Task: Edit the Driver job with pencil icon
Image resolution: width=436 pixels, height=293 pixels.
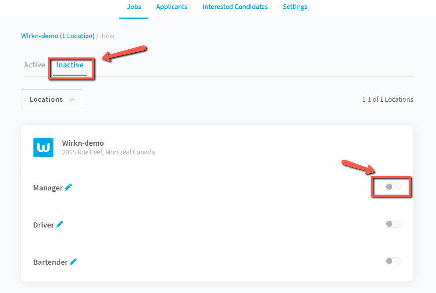Action: click(60, 224)
